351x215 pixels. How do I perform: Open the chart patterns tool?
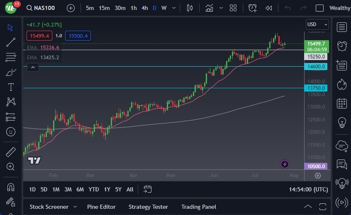(x=10, y=101)
